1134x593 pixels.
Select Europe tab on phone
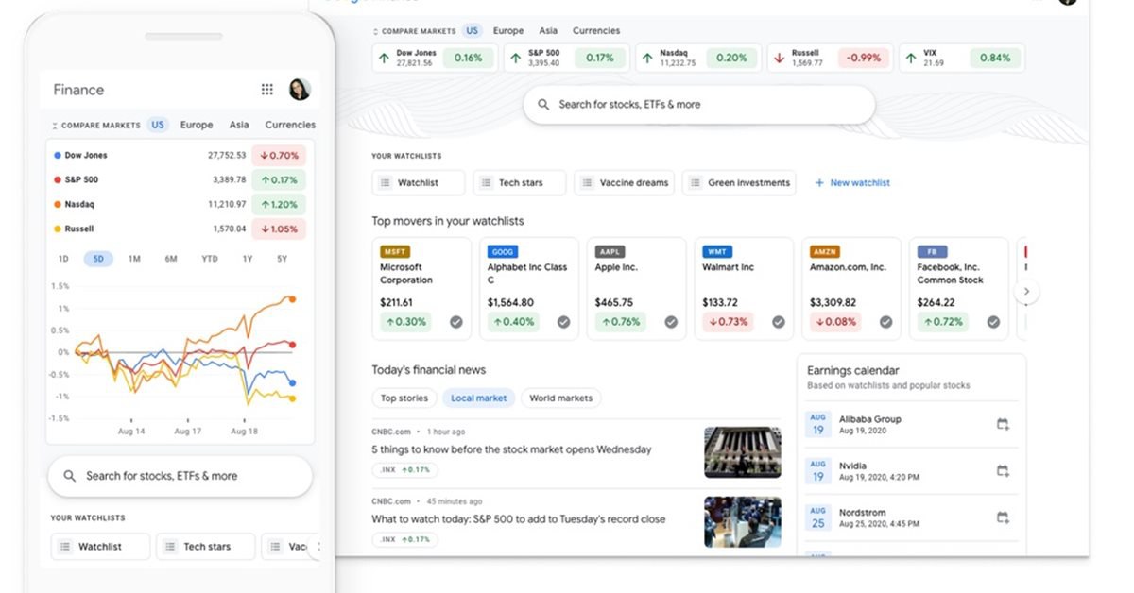click(197, 125)
